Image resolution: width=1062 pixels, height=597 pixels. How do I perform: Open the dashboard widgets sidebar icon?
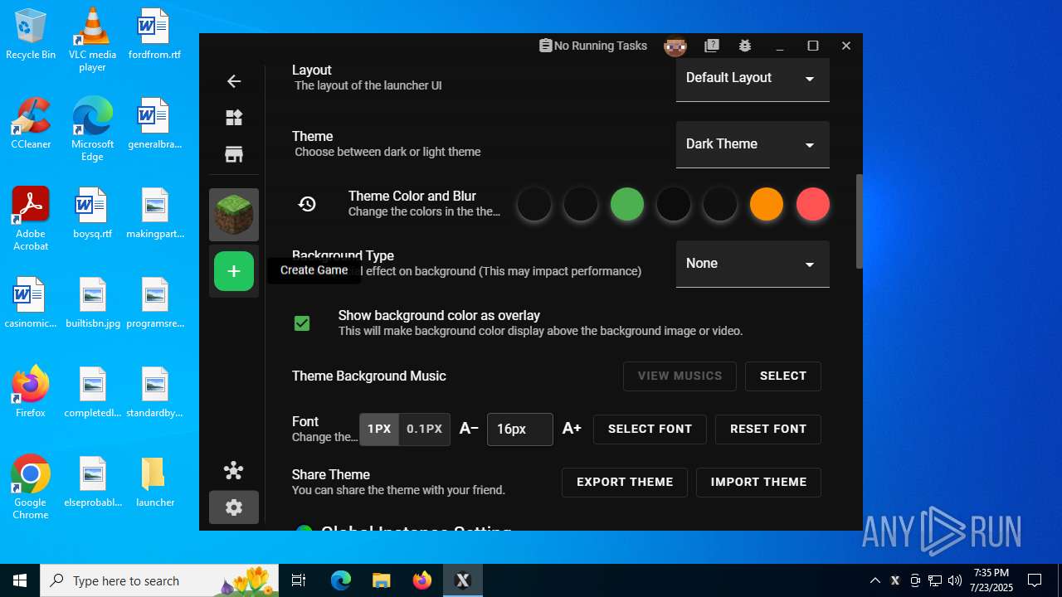234,118
